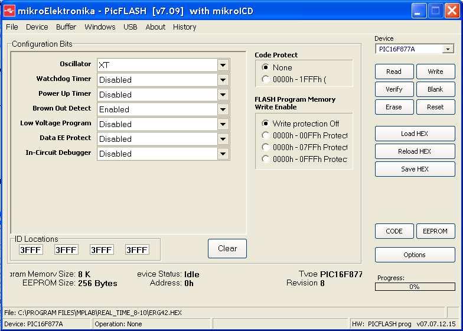The height and width of the screenshot is (331, 463).
Task: Click the Blank button
Action: point(436,89)
